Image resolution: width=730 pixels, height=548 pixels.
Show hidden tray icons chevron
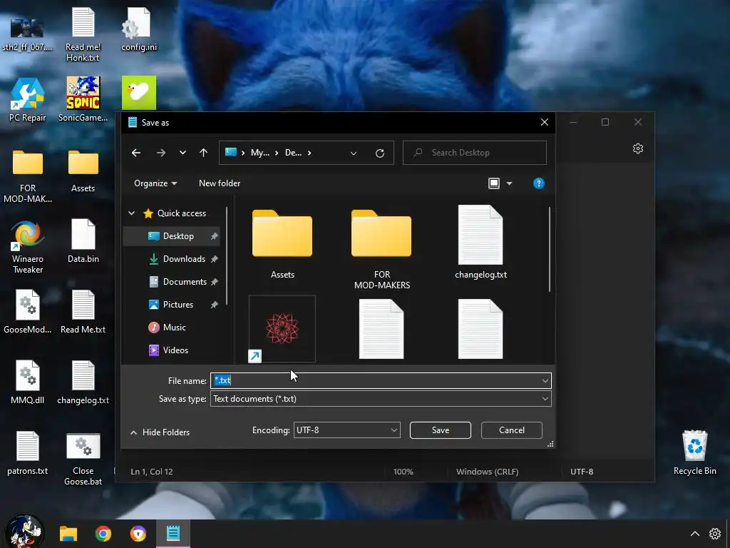click(x=694, y=534)
